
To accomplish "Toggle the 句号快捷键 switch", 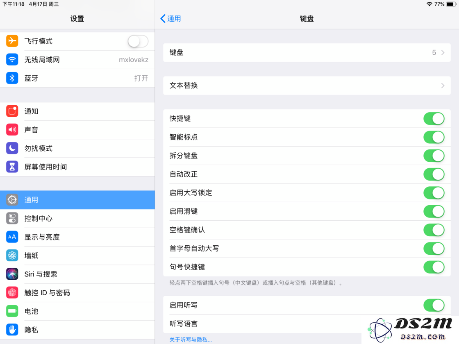I will click(434, 267).
